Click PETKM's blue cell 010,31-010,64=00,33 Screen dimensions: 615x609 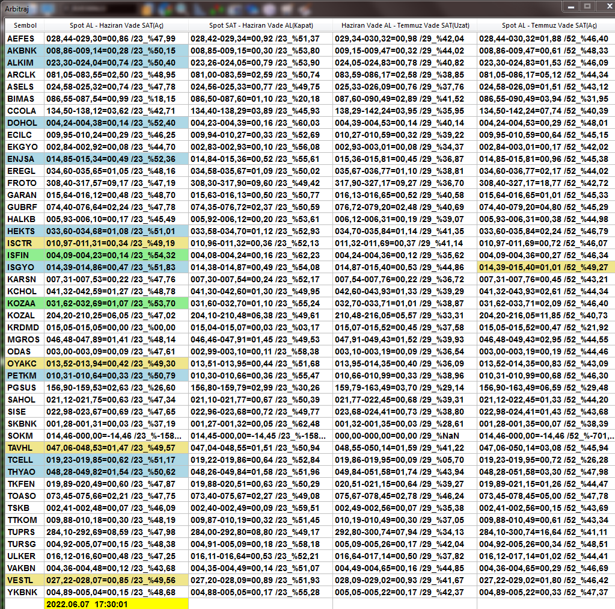coord(117,376)
